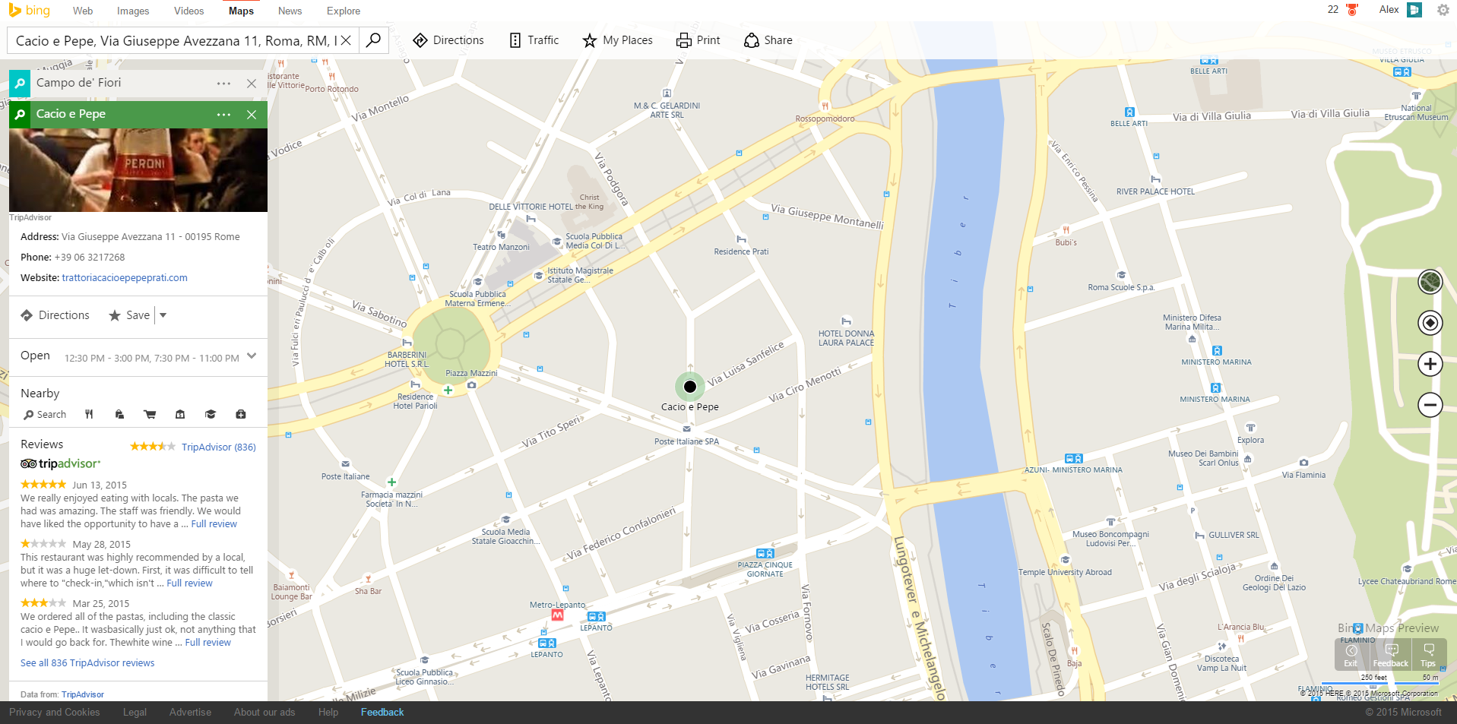The image size is (1457, 724).
Task: Open the TripAdvisor (836) link
Action: point(219,447)
